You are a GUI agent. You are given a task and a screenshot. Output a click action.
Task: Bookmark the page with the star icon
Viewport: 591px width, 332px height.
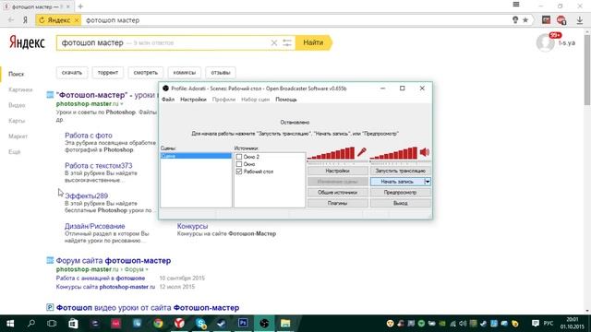pos(525,20)
